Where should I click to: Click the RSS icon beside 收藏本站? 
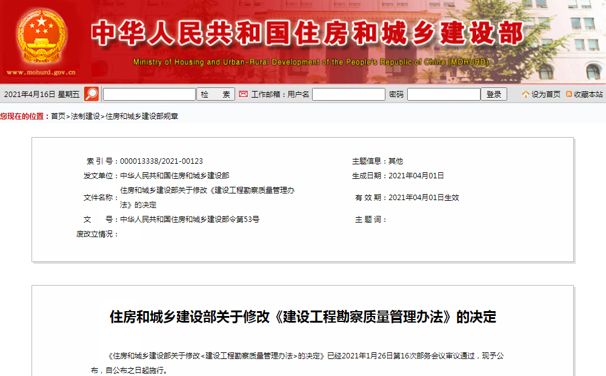click(x=569, y=94)
